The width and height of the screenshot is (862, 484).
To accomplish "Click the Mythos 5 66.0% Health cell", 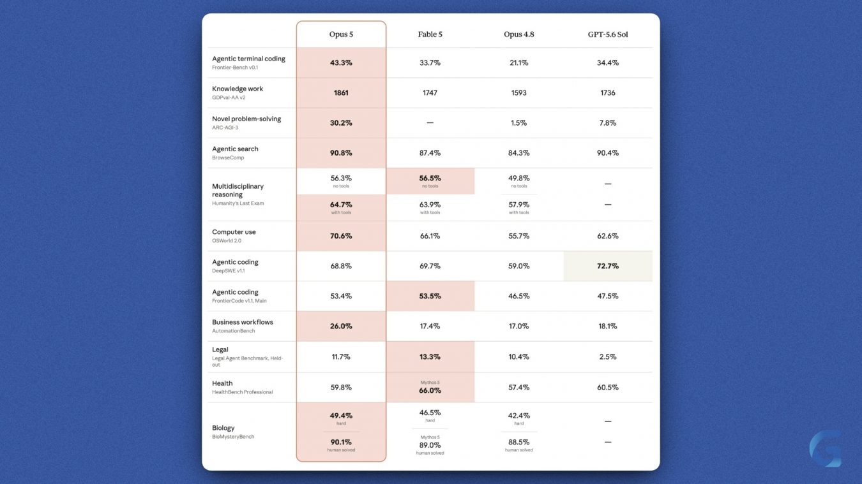I will 430,387.
